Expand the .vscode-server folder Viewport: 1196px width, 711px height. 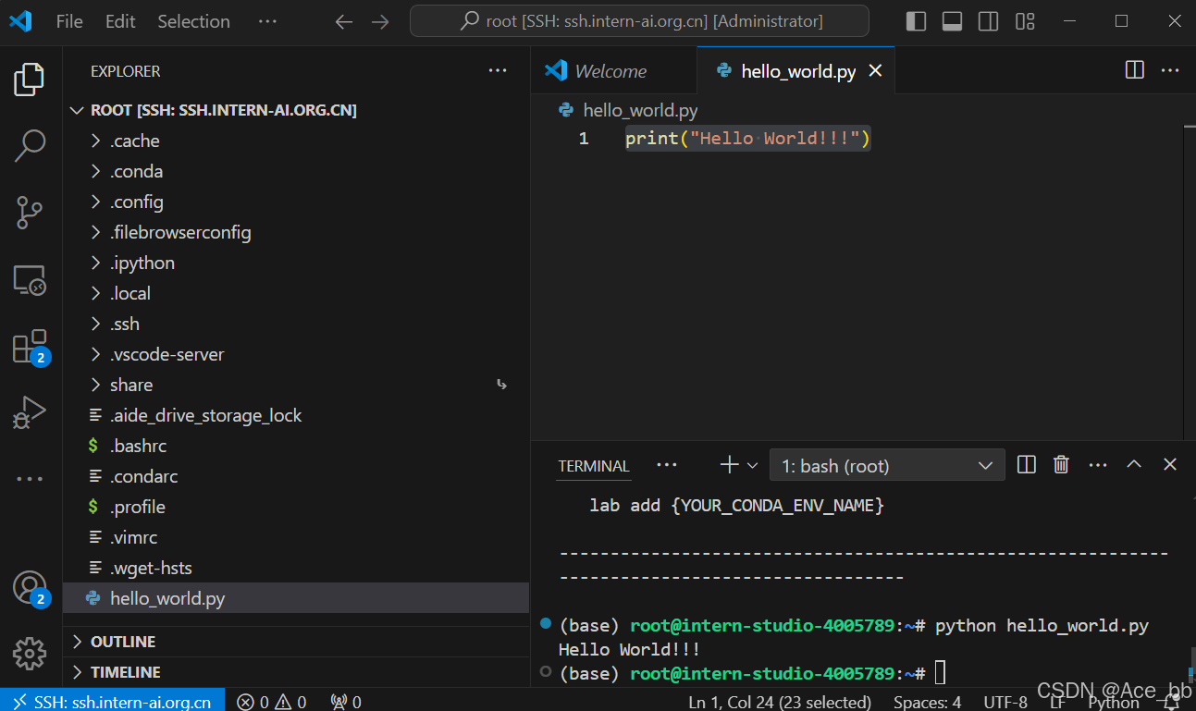(x=296, y=354)
